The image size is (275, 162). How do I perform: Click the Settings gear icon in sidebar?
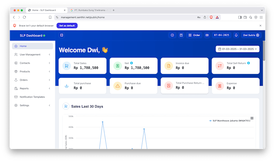point(16,105)
